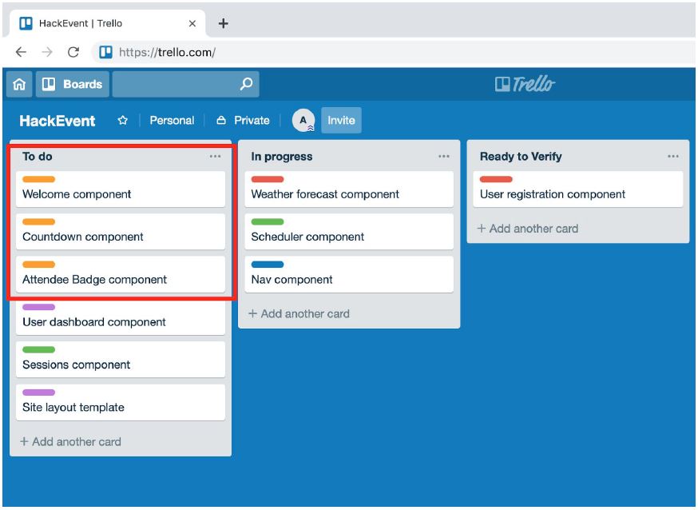Click the trello.com address bar

click(x=399, y=53)
